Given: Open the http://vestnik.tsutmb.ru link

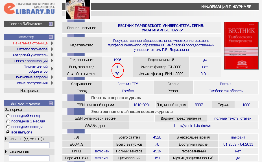Looking at the screenshot, I should (x=193, y=126).
